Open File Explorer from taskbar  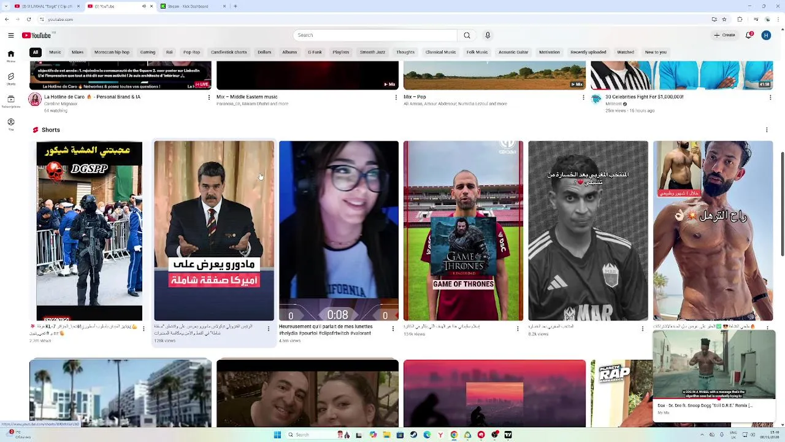coord(386,435)
